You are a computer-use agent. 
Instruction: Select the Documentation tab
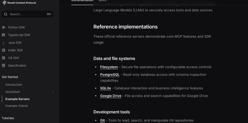(82, 1)
